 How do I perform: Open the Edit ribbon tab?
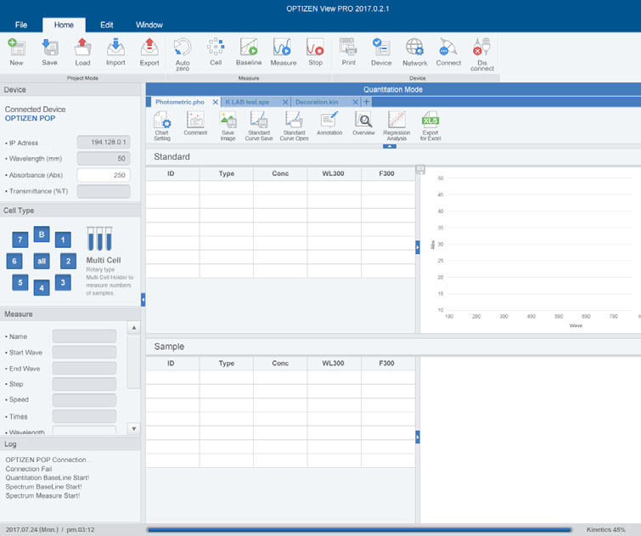click(106, 25)
